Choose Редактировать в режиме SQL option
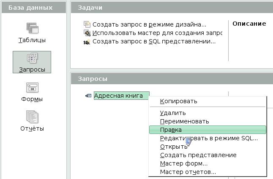Image resolution: width=273 pixels, height=179 pixels. (x=209, y=138)
